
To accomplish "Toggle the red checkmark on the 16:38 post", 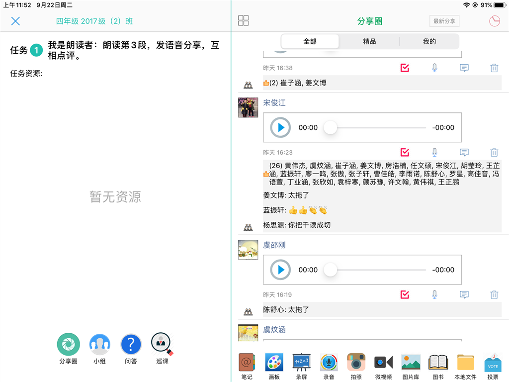I will pyautogui.click(x=405, y=68).
